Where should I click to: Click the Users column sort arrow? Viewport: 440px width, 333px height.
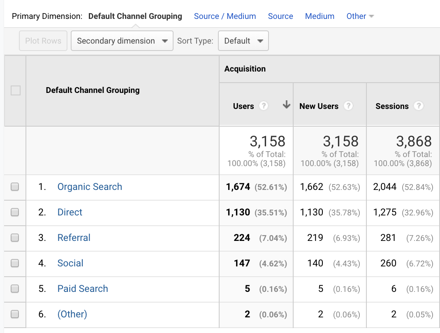(x=286, y=105)
